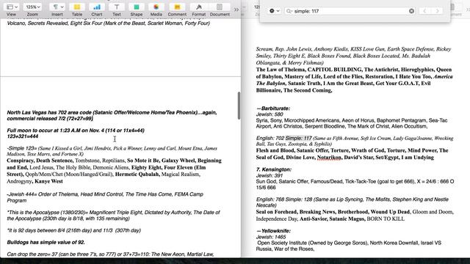Screen dimensions: 470x264
Task: Click the heading '—Yellowknife:'
Action: (273, 231)
